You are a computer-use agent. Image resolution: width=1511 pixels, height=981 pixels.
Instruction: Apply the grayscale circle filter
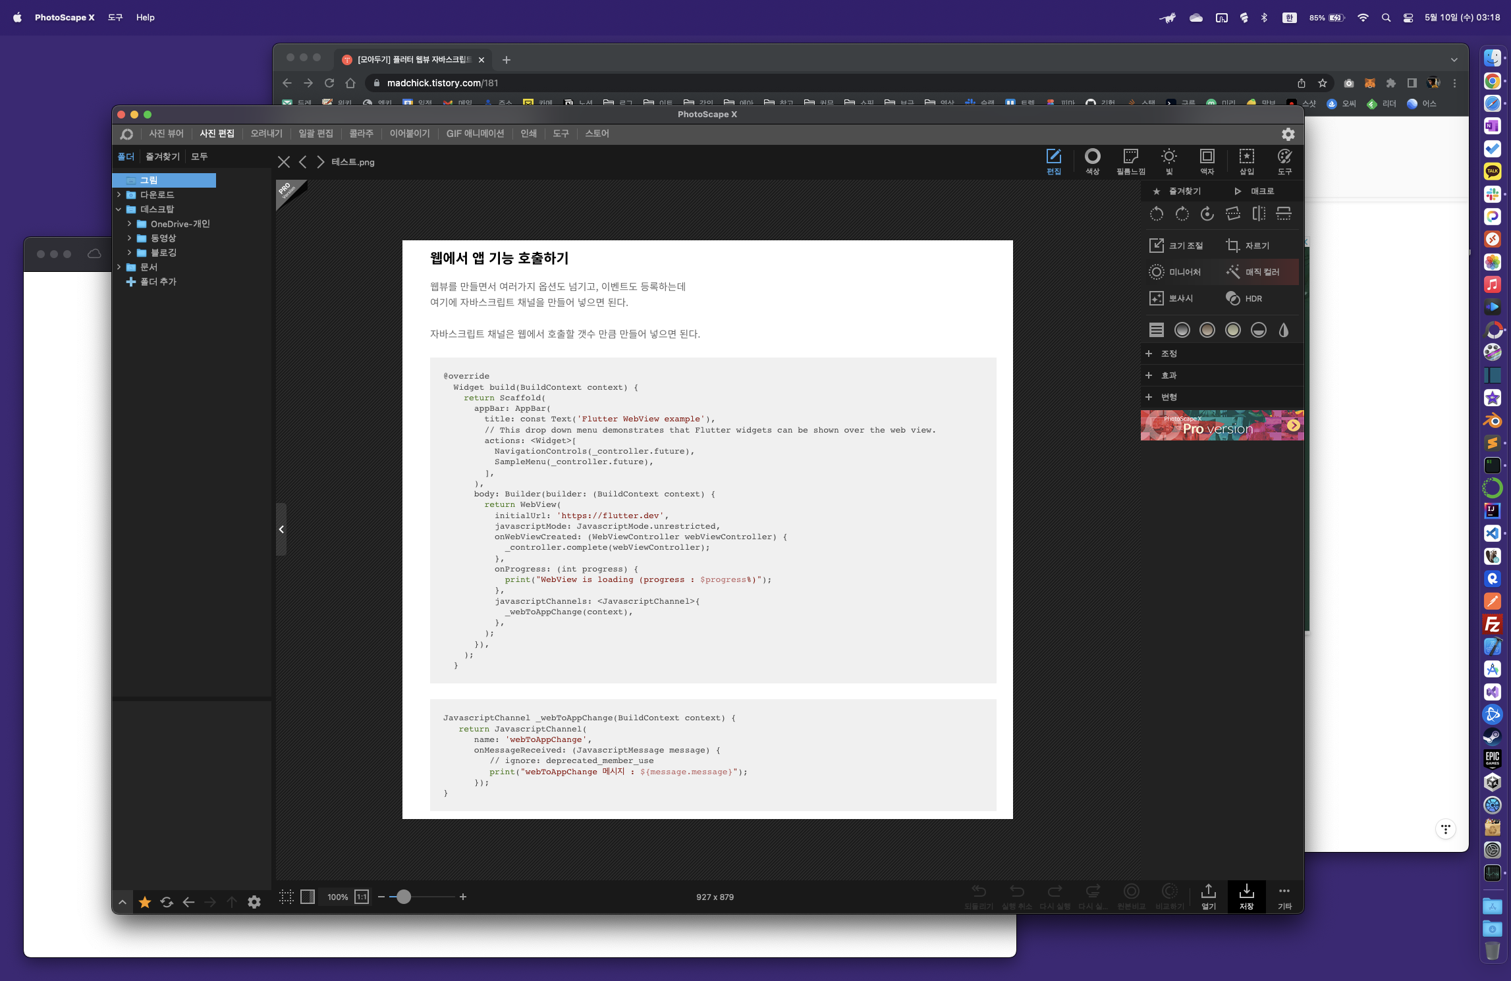[x=1182, y=330]
